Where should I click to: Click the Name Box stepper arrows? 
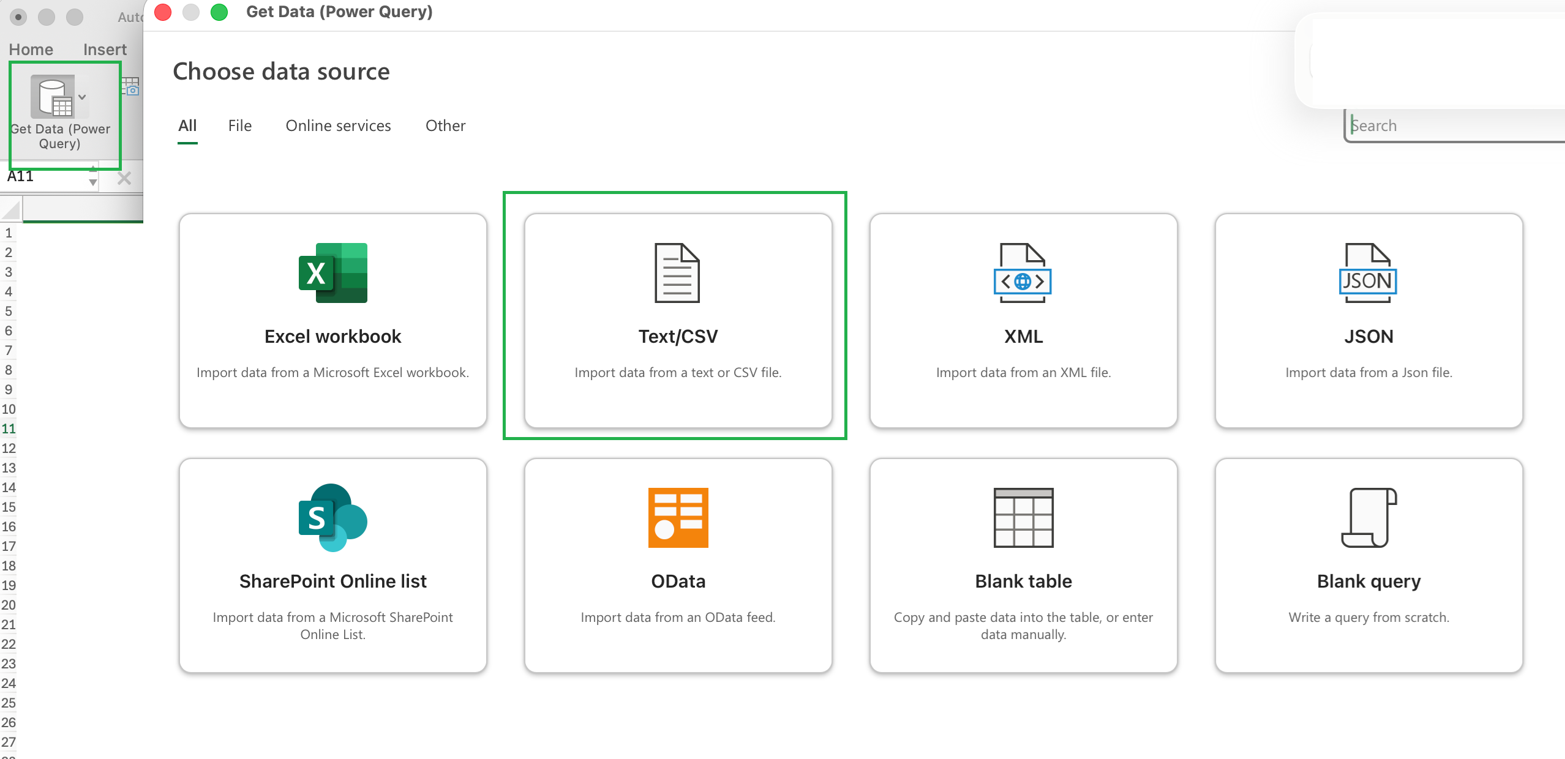click(92, 176)
